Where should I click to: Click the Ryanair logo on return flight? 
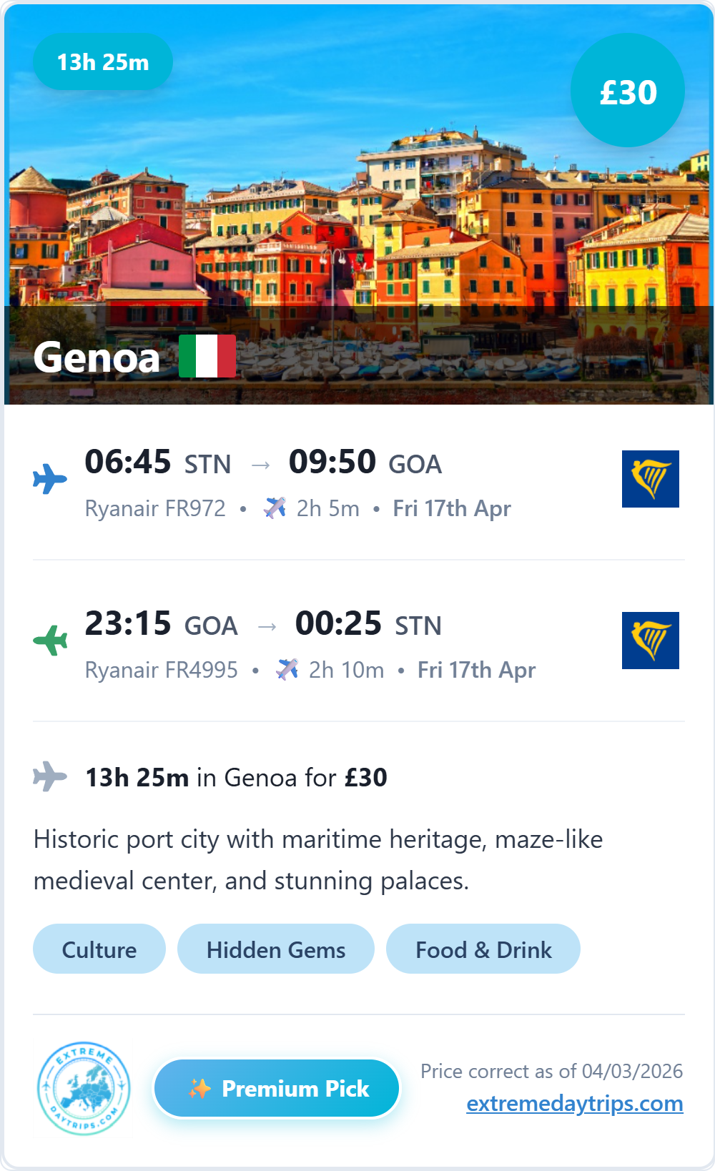point(650,641)
